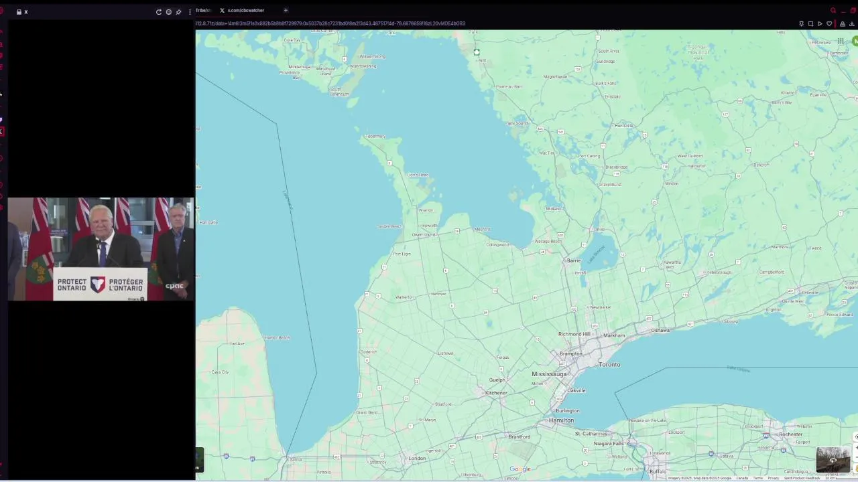Click the Niagara Falls label on the map

[x=609, y=443]
